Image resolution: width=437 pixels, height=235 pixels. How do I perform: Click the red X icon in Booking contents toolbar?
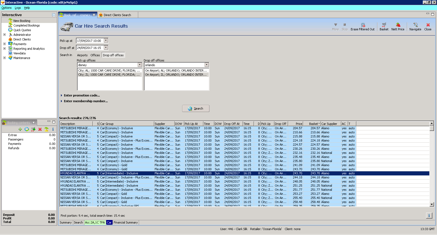tap(40, 129)
